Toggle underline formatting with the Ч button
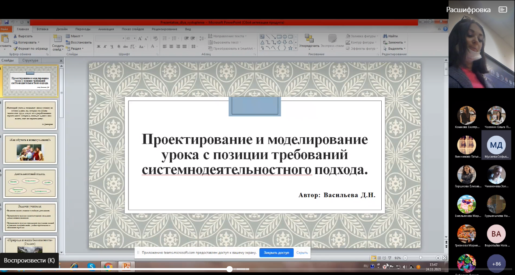Image resolution: width=515 pixels, height=275 pixels. click(112, 46)
